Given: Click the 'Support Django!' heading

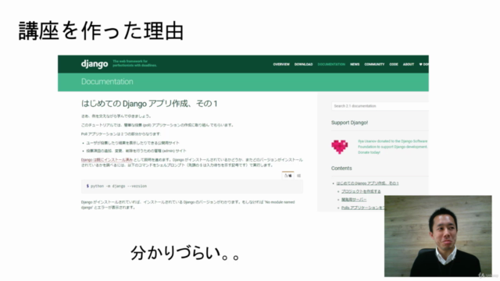Looking at the screenshot, I should pos(349,123).
